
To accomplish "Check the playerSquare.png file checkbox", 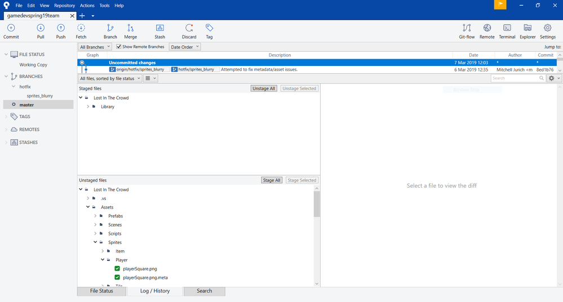I will click(x=117, y=269).
